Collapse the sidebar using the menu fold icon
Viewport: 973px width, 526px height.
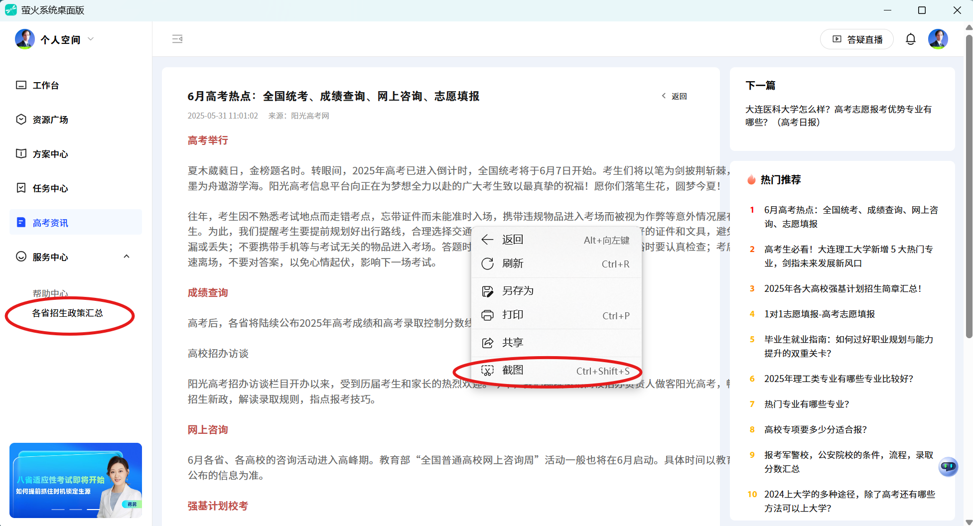tap(177, 39)
